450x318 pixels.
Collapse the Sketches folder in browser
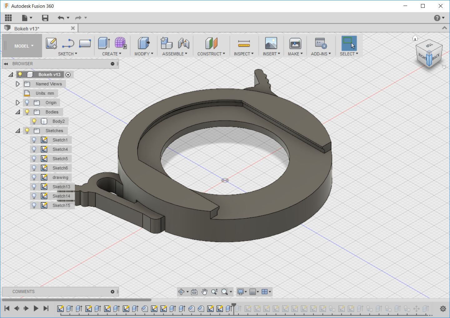pyautogui.click(x=17, y=131)
